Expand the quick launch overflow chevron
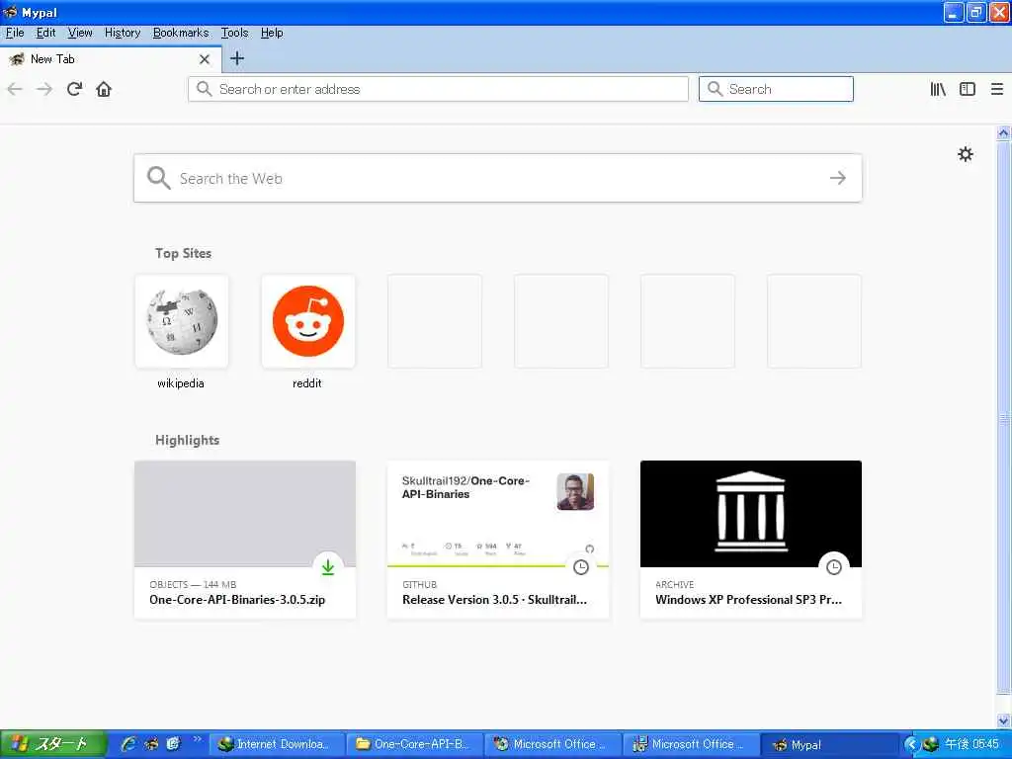Image resolution: width=1012 pixels, height=759 pixels. click(197, 740)
